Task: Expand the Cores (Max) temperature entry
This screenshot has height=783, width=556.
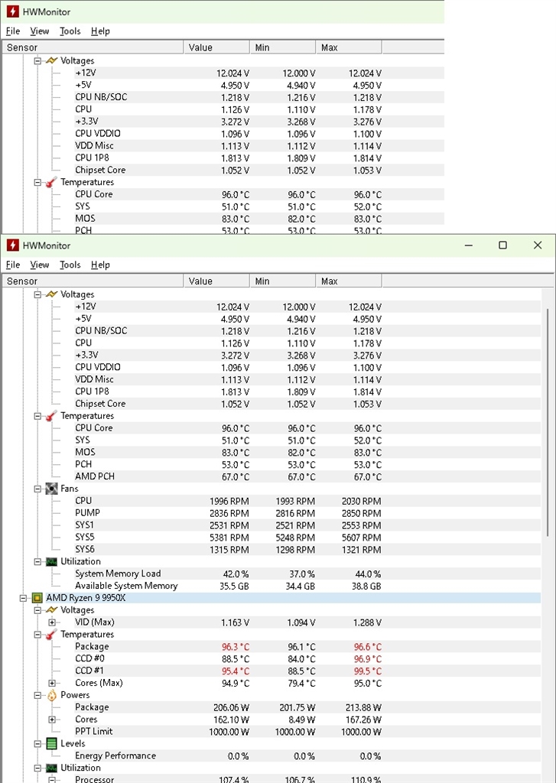Action: pos(52,683)
